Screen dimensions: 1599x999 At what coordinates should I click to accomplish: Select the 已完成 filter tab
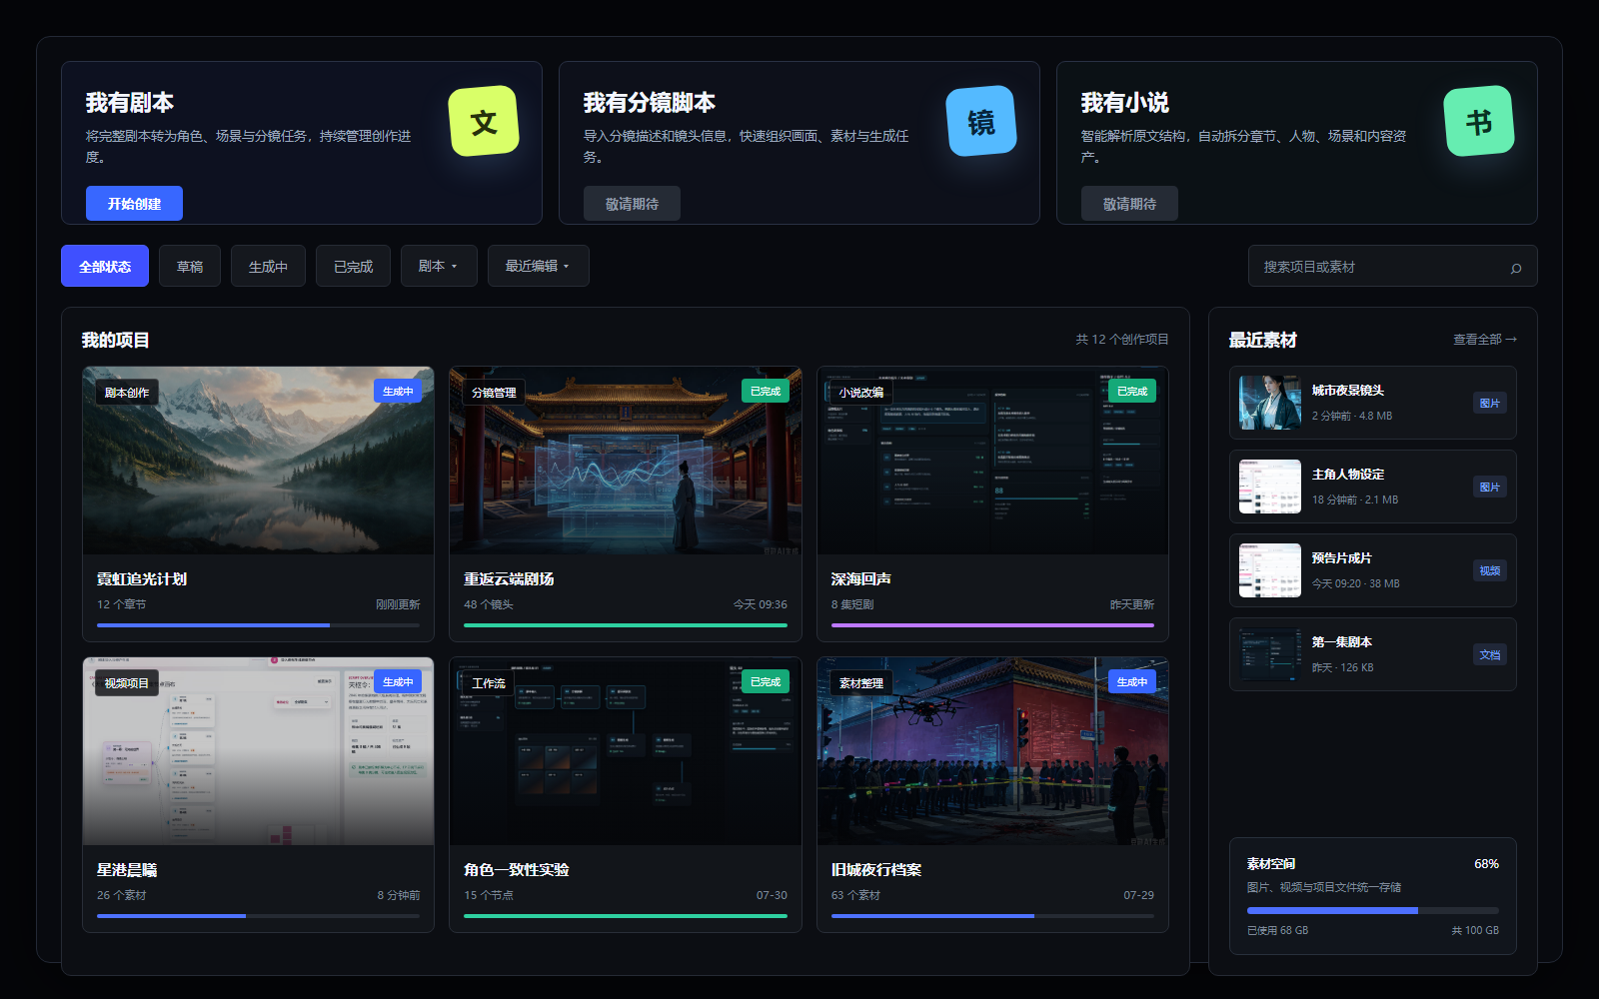point(353,267)
